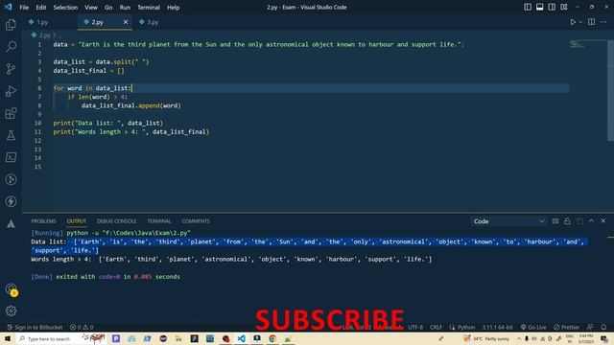
Task: Click the Windows Start button
Action: coord(8,338)
